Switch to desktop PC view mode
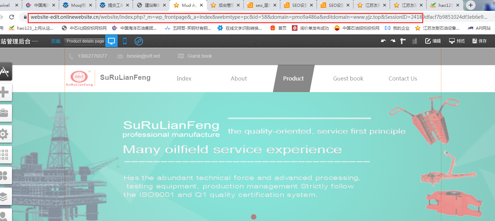 click(x=111, y=41)
